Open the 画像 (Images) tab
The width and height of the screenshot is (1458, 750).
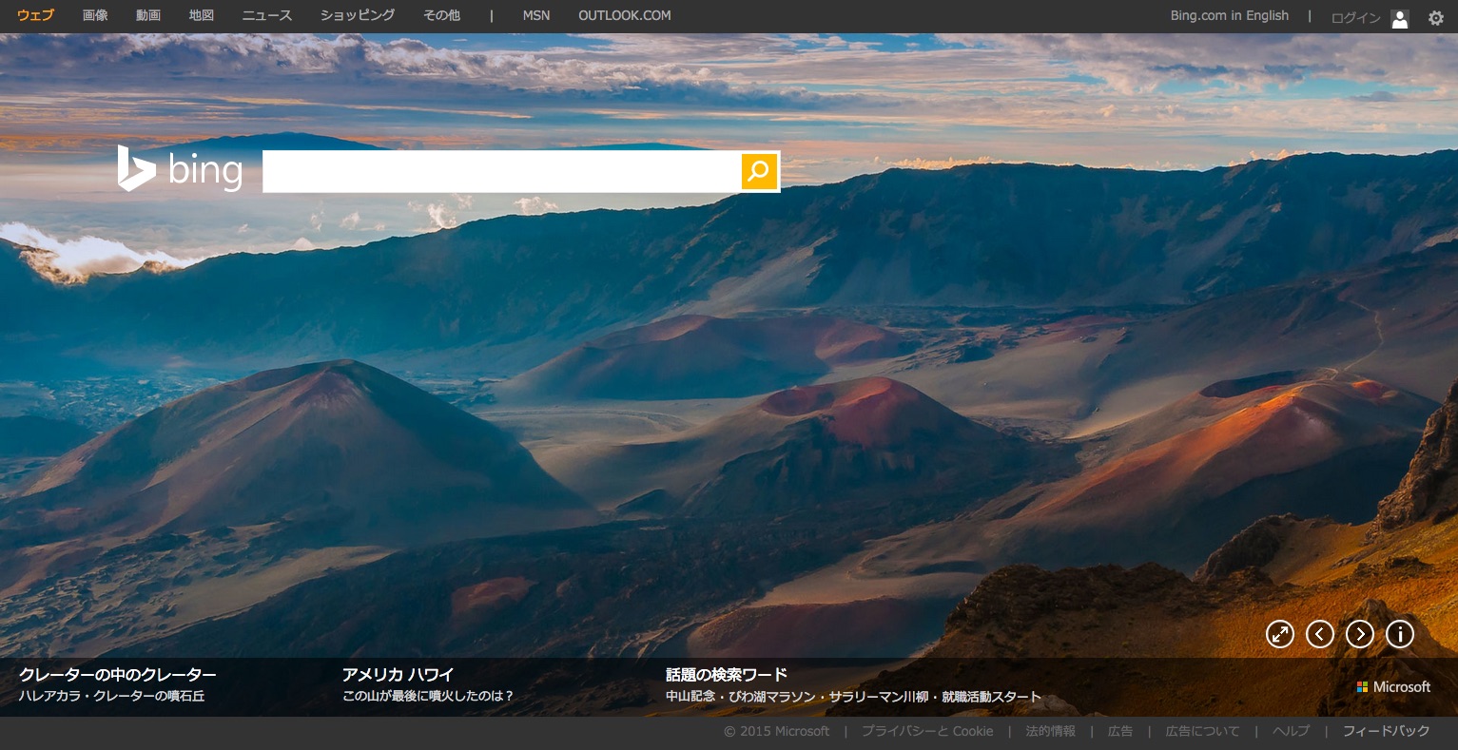point(95,15)
